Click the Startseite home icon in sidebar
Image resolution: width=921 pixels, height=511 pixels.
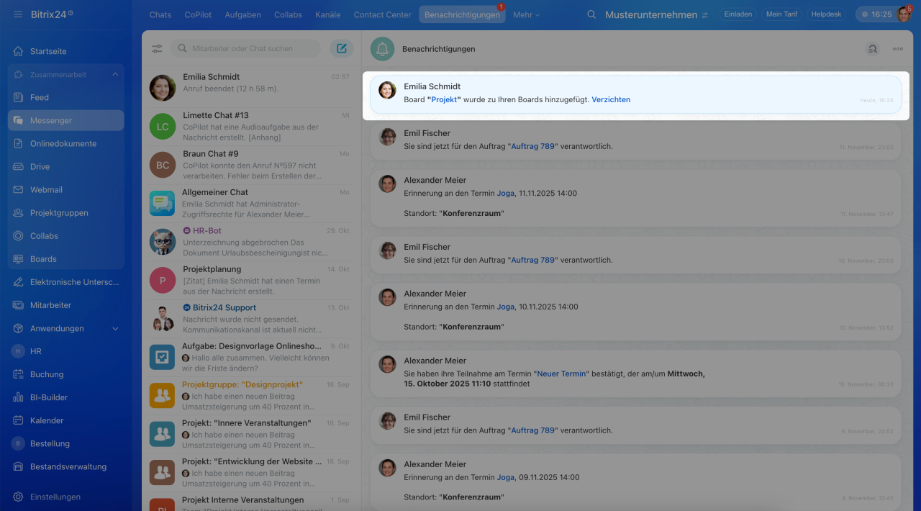click(19, 52)
